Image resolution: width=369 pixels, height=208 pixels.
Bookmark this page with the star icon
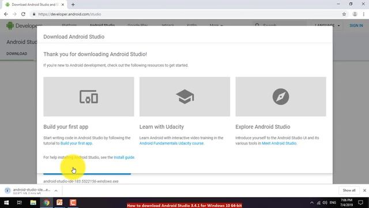tap(344, 14)
